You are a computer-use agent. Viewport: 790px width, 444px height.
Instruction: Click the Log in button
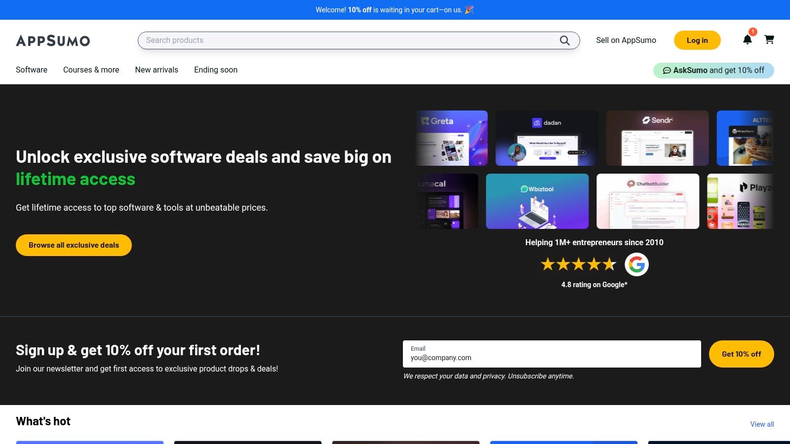tap(697, 40)
